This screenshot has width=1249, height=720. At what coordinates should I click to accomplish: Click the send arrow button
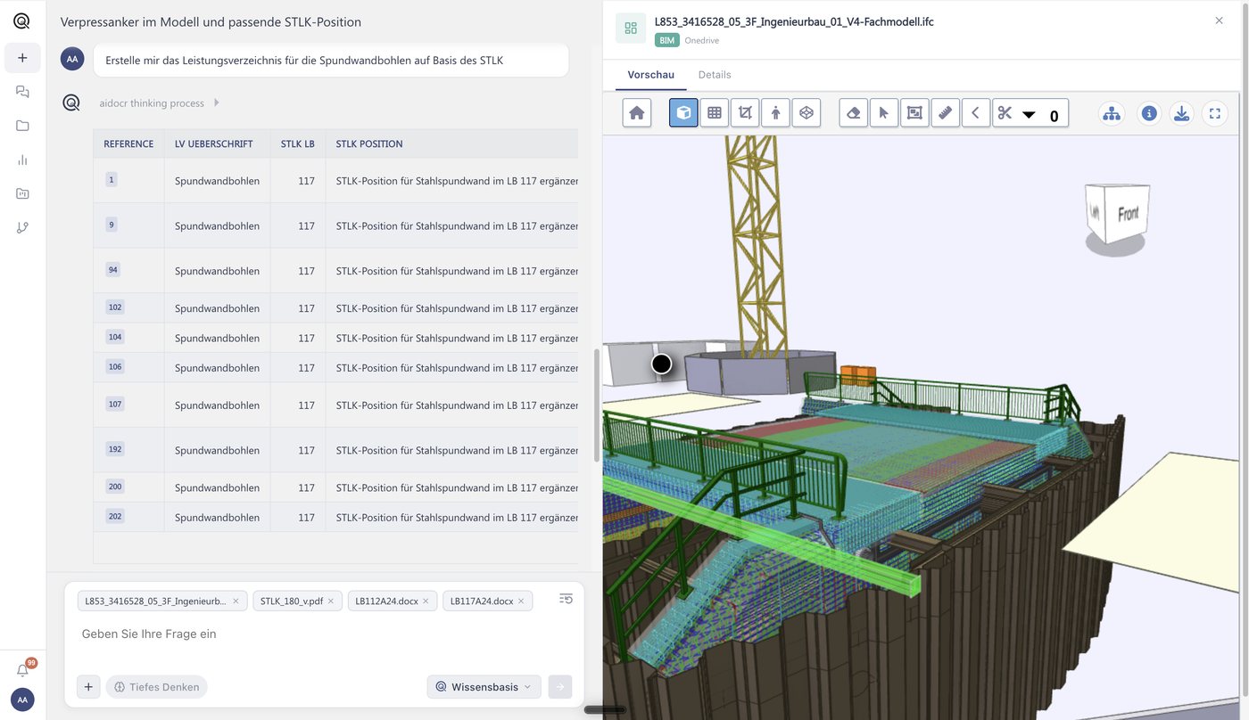click(559, 687)
